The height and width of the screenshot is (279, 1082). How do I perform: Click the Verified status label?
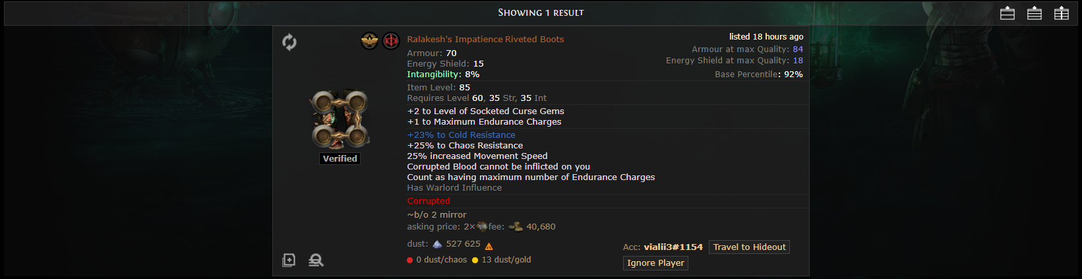click(340, 159)
